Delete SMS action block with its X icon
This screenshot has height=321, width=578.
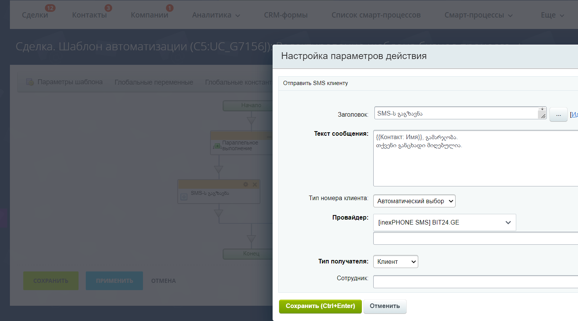(x=255, y=185)
